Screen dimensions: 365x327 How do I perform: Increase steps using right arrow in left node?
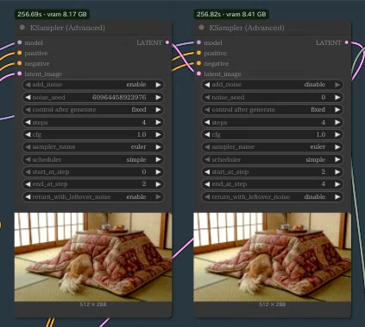(x=158, y=122)
